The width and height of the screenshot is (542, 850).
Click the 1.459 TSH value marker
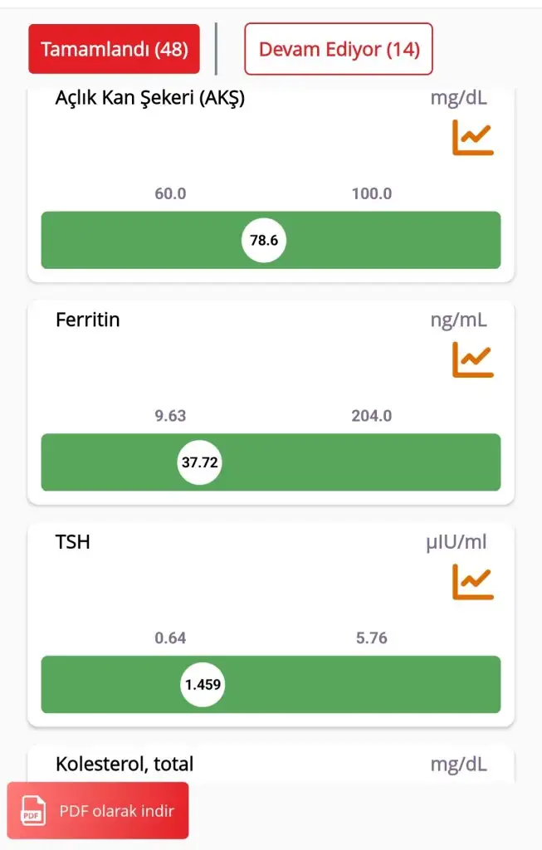[203, 685]
